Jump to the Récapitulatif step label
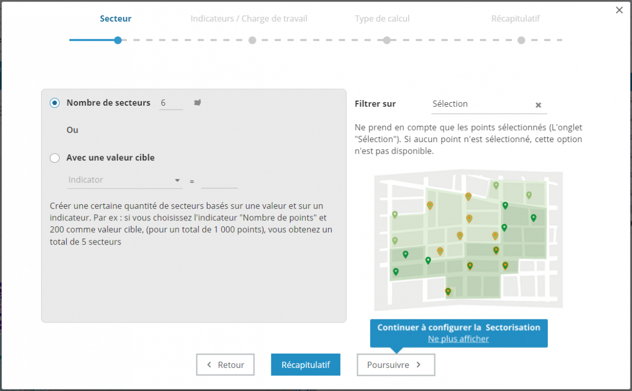 point(516,19)
